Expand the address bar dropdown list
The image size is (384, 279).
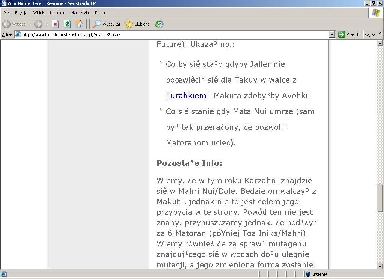(332, 34)
